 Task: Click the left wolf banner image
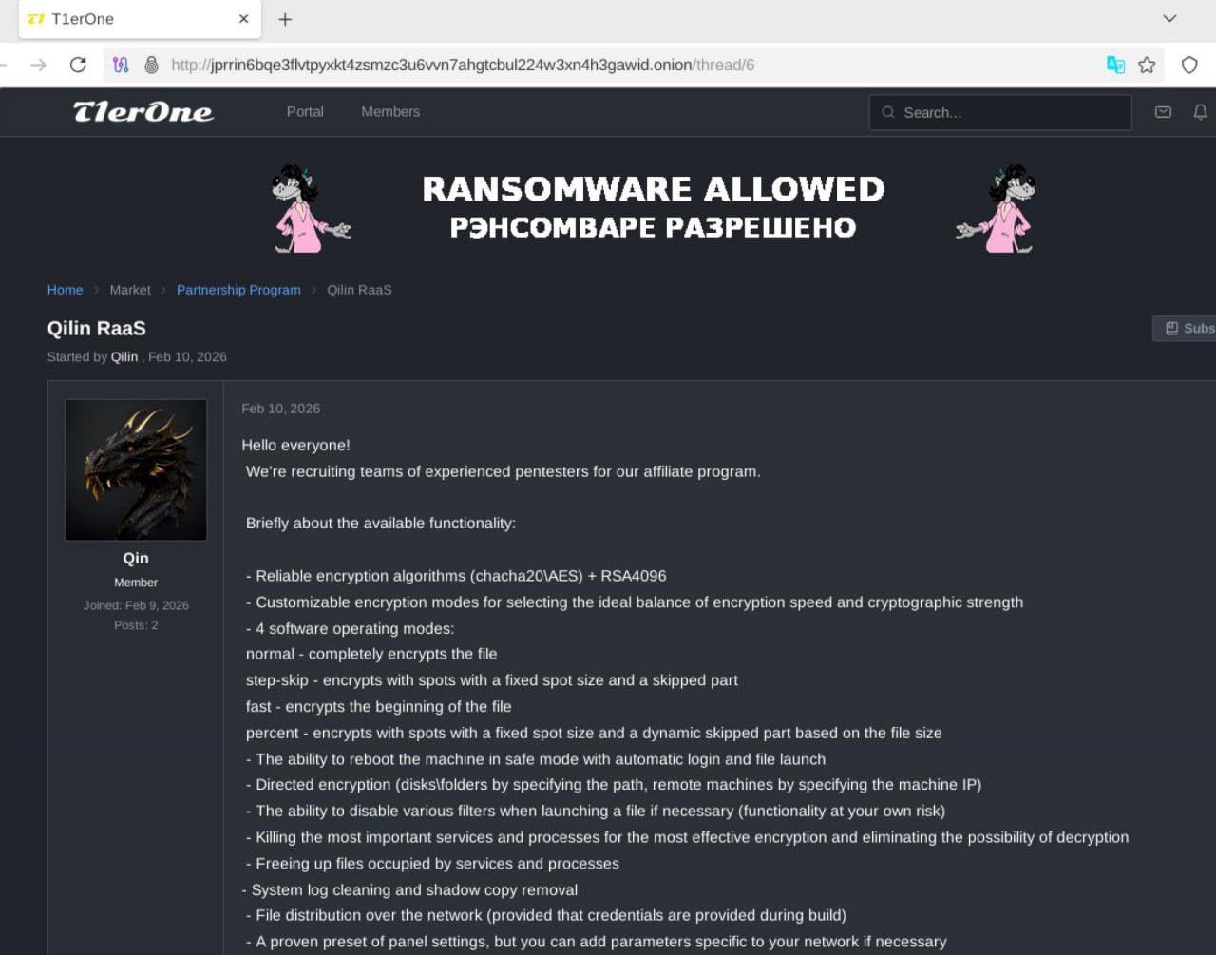(x=310, y=208)
